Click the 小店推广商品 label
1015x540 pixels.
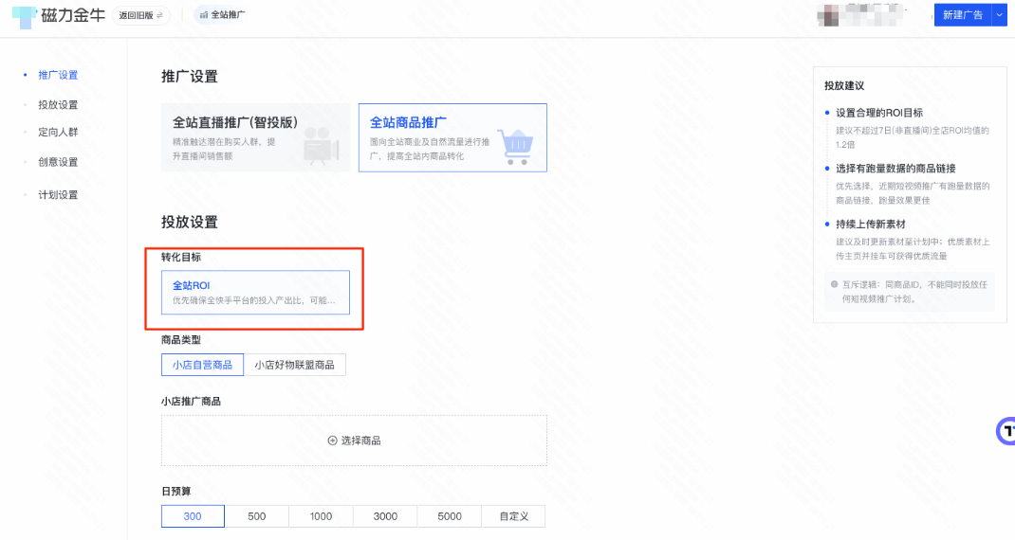tap(191, 401)
